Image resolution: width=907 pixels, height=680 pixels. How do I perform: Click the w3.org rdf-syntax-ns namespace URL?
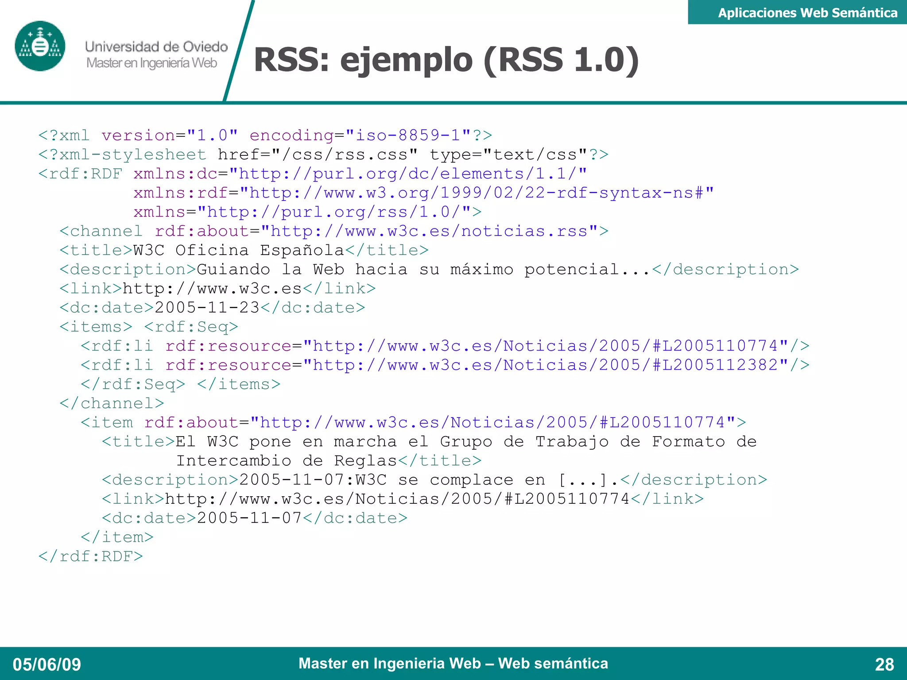476,193
